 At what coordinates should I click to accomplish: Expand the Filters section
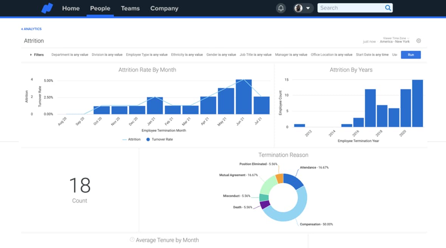[x=37, y=55]
